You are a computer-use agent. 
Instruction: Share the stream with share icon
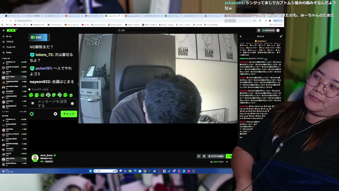227,162
